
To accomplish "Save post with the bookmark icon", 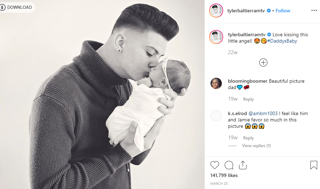I will coord(314,165).
